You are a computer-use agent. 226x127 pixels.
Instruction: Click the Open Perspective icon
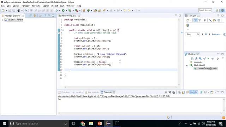tap(217, 11)
